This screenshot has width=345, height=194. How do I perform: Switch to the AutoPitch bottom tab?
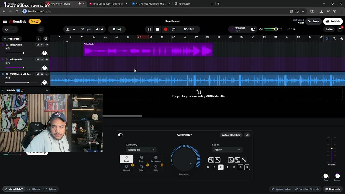(x=14, y=189)
